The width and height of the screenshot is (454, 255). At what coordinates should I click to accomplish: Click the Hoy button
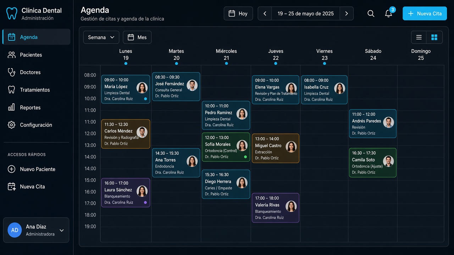238,13
